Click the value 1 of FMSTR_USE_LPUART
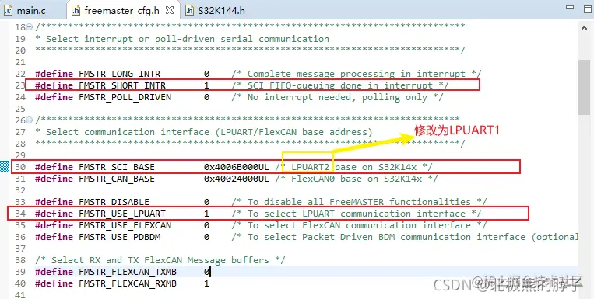Viewport: 594px width, 299px height. pos(206,214)
